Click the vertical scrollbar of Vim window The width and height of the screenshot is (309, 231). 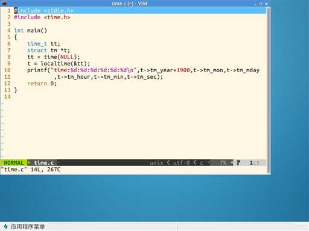tap(268, 90)
